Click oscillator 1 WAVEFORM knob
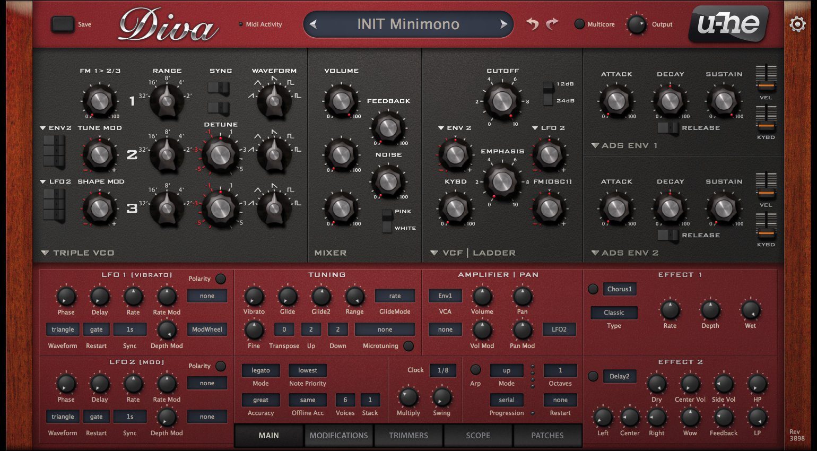817x451 pixels. [x=274, y=100]
